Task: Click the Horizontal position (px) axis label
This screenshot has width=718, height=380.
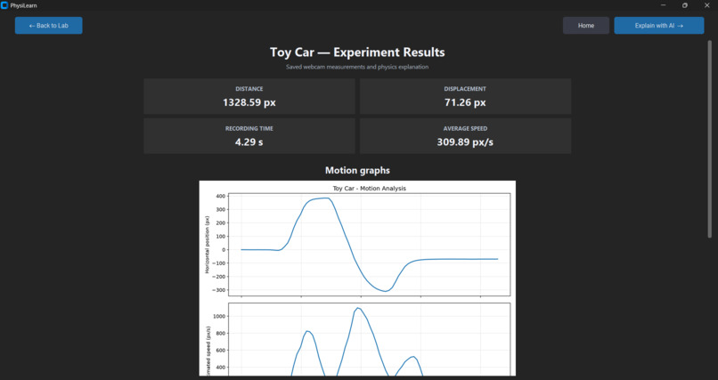Action: pos(207,245)
